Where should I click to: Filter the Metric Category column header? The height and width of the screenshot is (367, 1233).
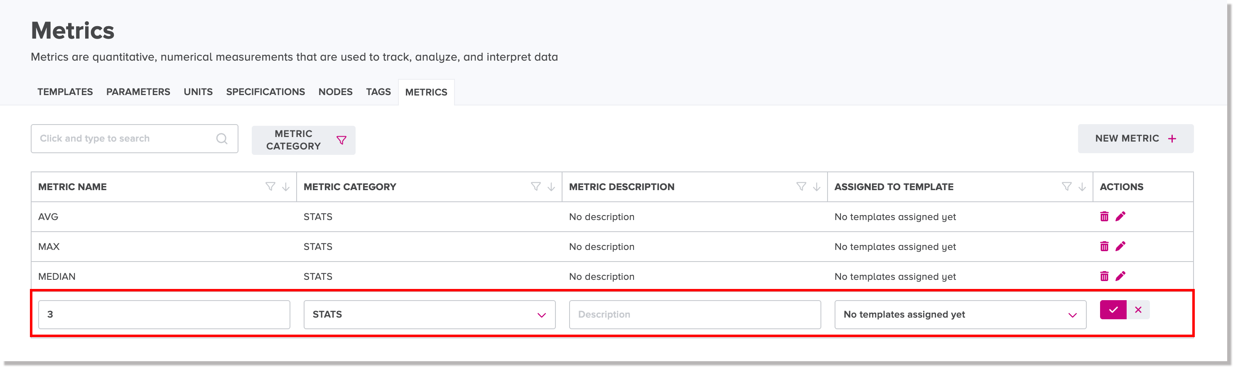tap(535, 186)
